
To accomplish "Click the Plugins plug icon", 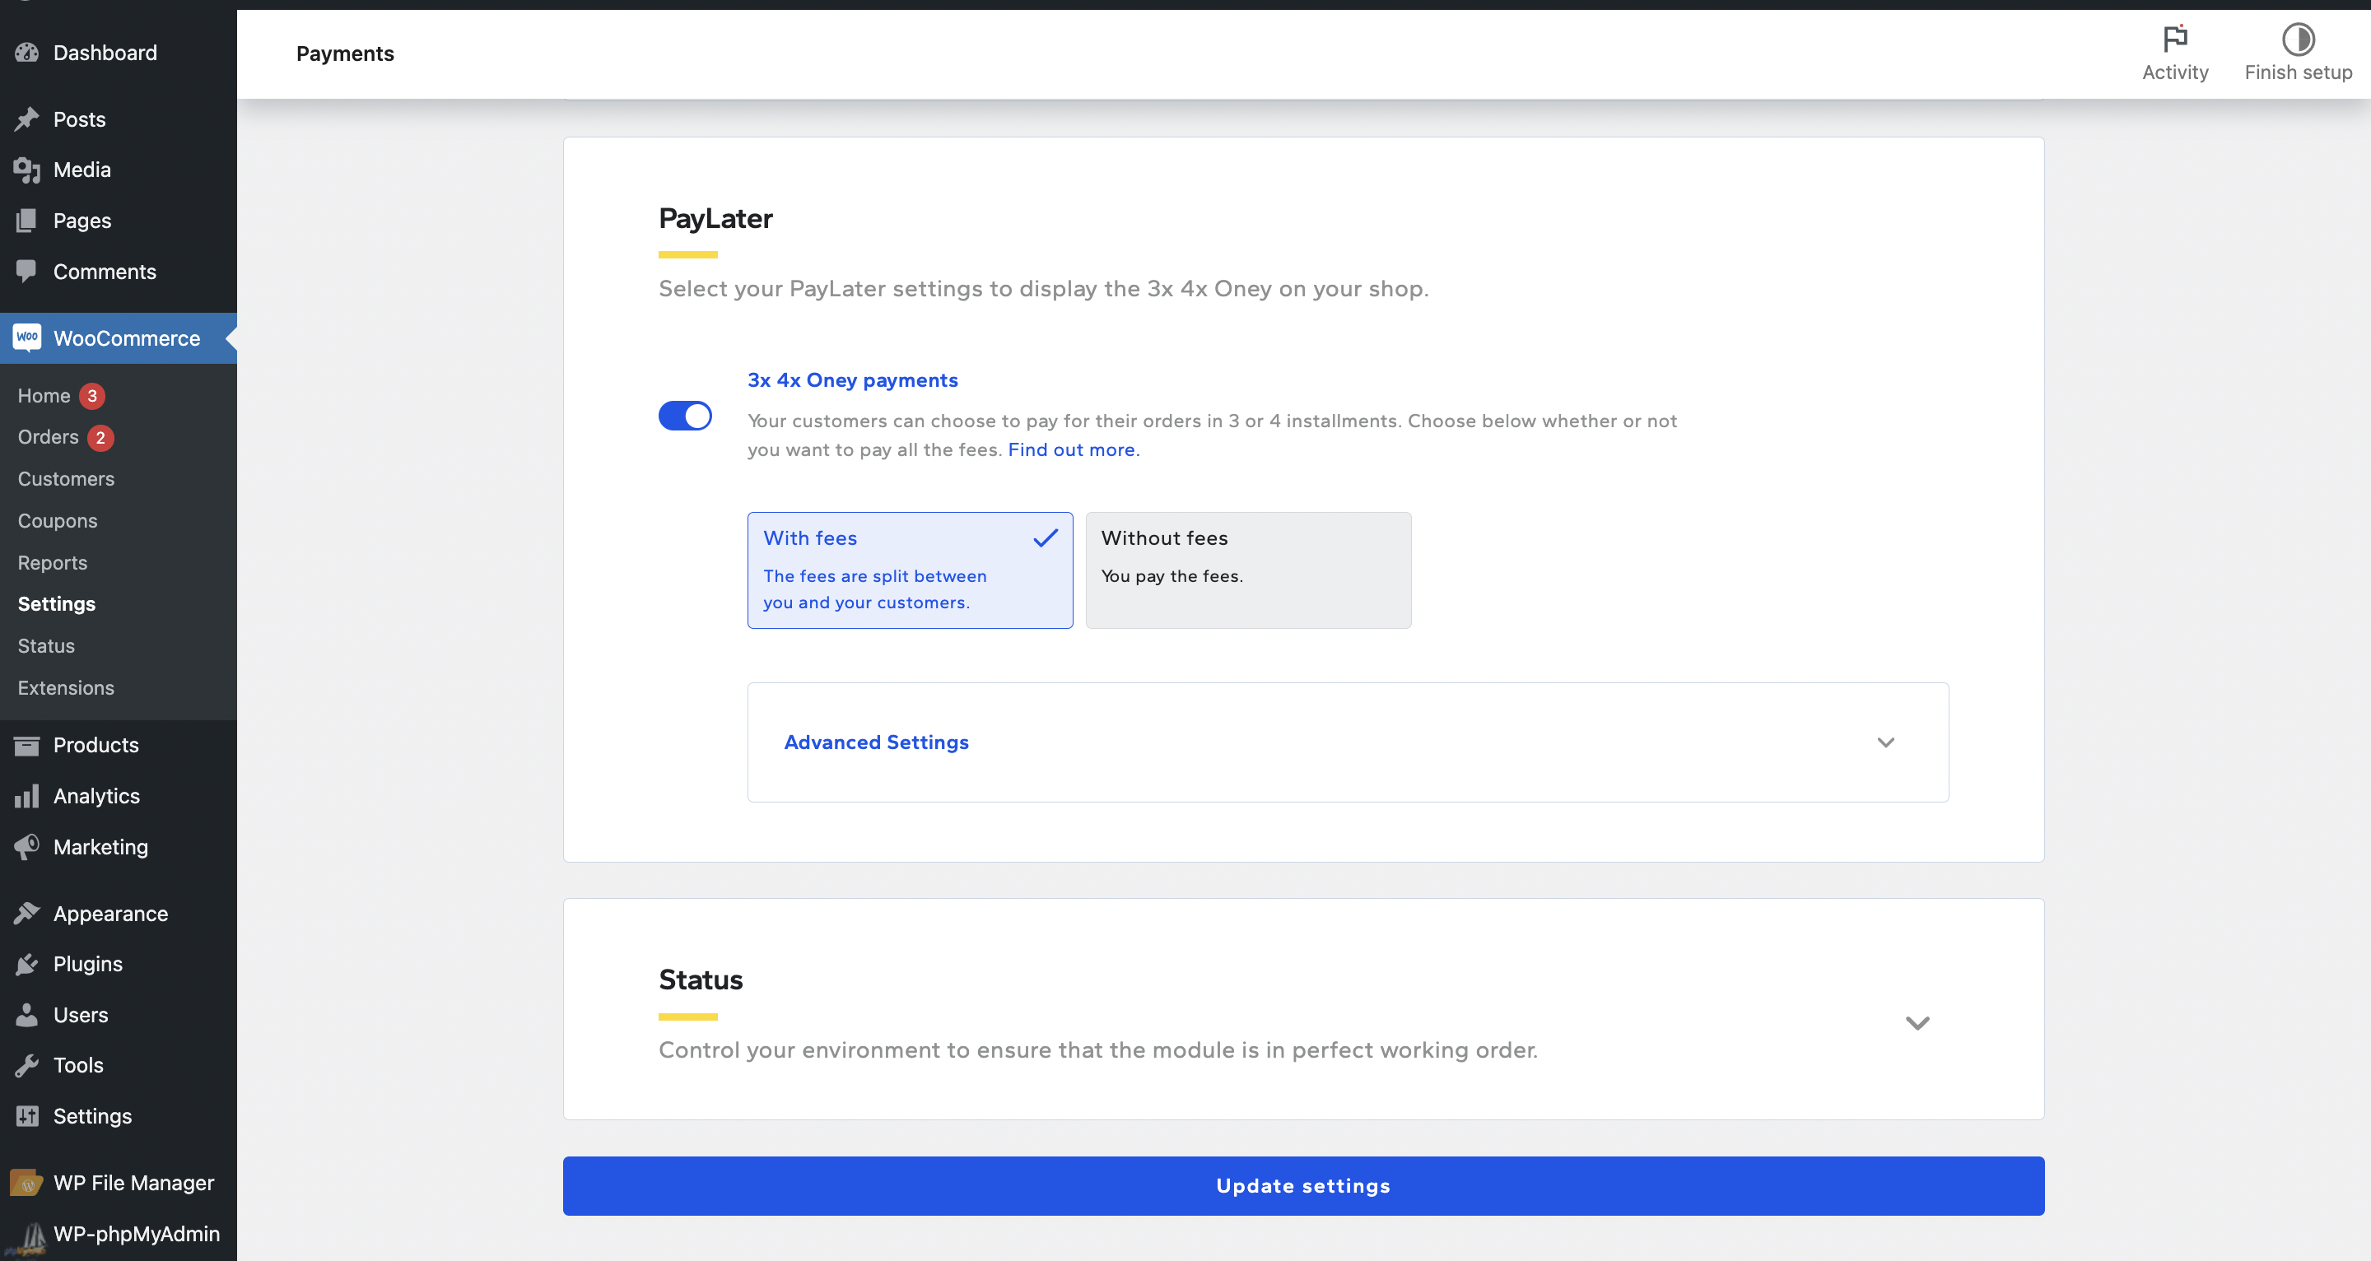I will (x=26, y=964).
